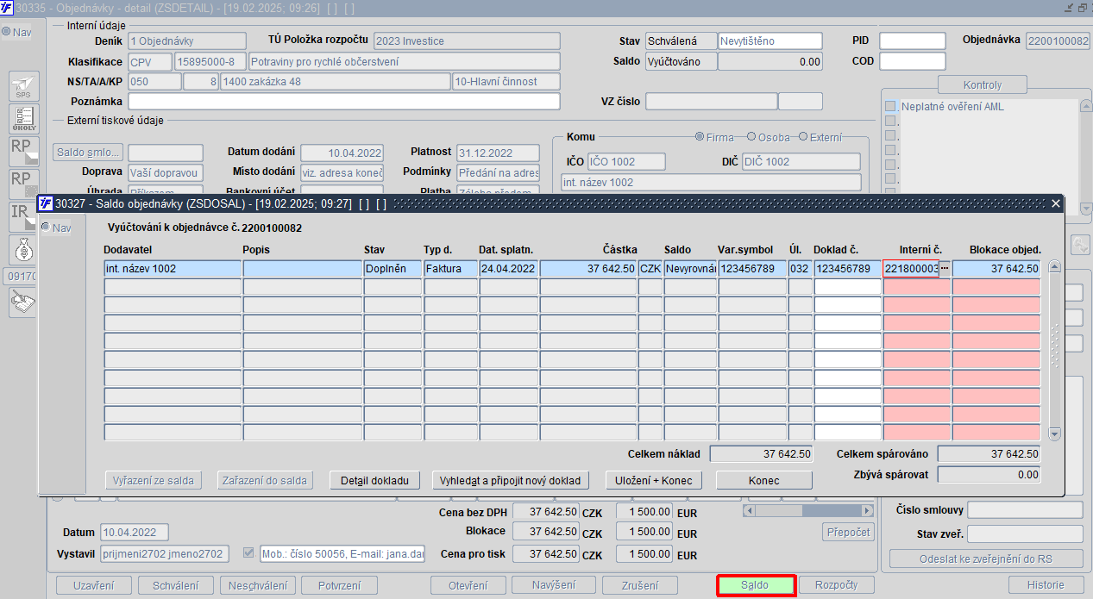Click the Otevření button
Screen dimensions: 1093x599
pyautogui.click(x=468, y=585)
